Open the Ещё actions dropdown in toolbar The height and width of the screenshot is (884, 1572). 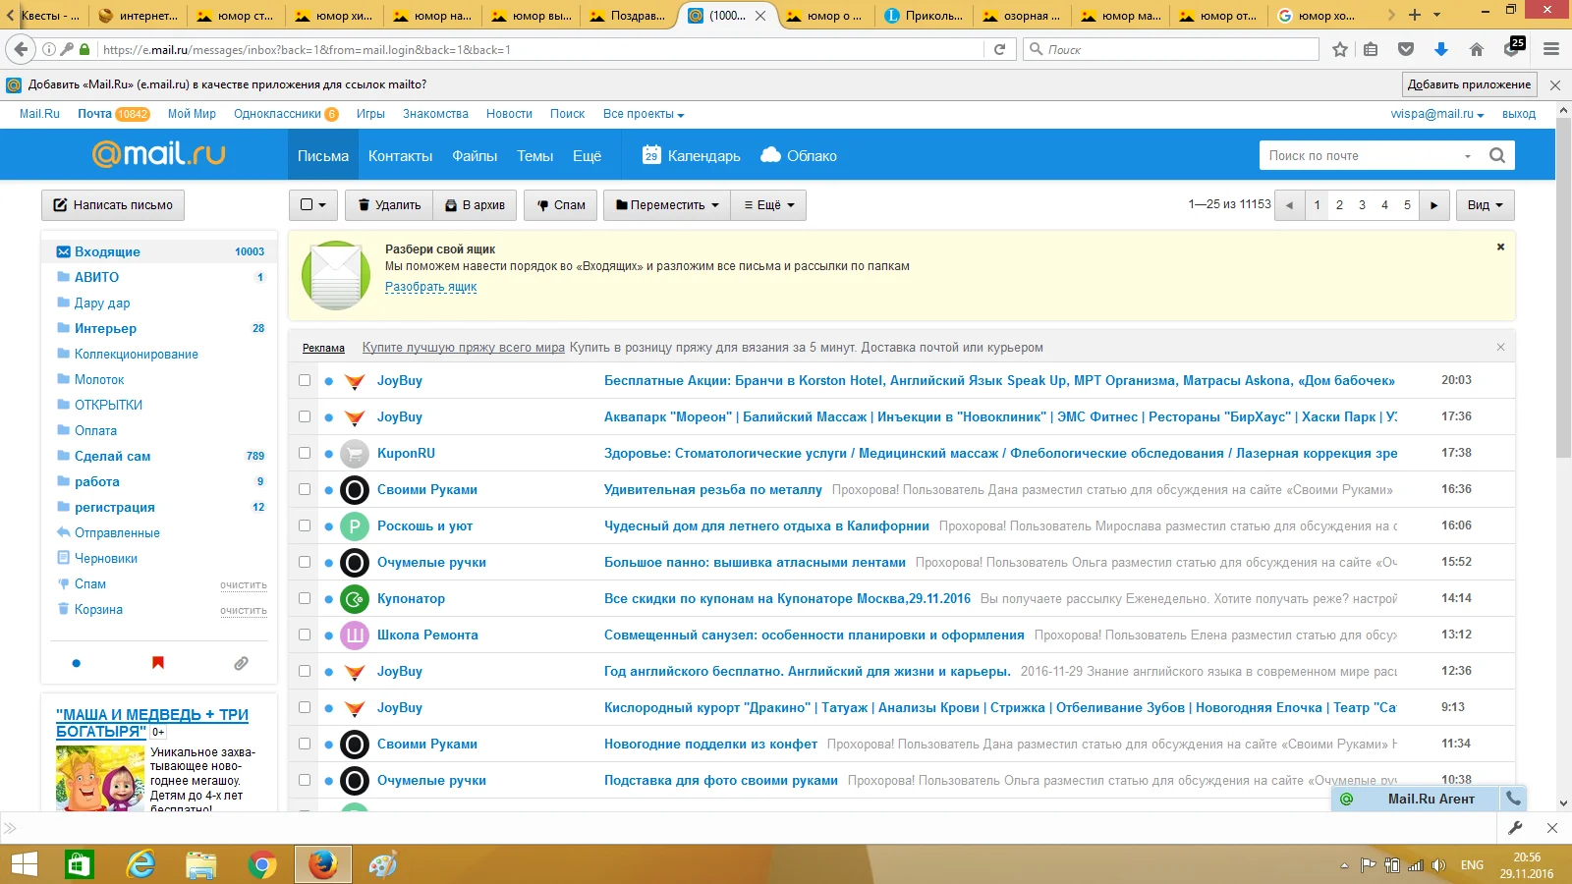pyautogui.click(x=769, y=205)
